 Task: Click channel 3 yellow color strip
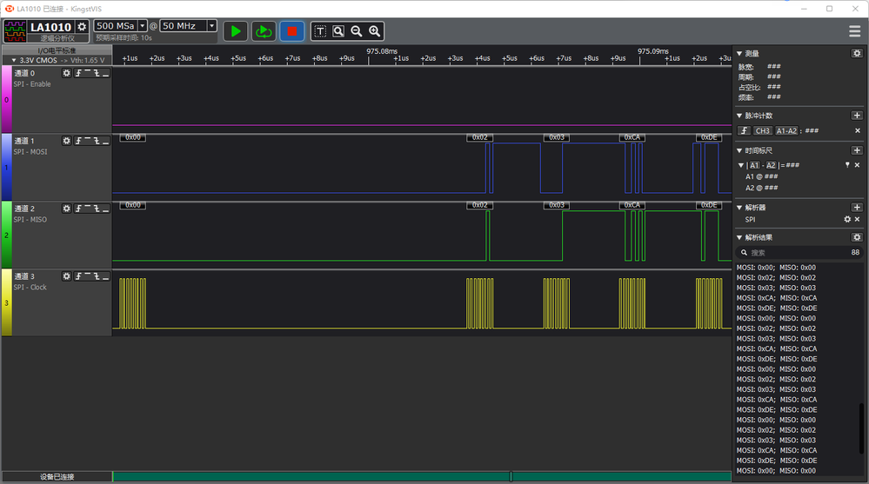tap(7, 302)
